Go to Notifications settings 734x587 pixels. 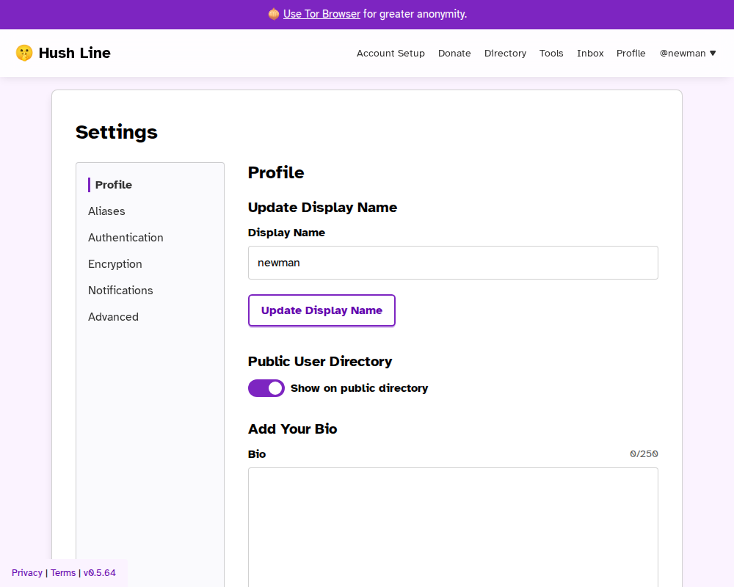120,291
